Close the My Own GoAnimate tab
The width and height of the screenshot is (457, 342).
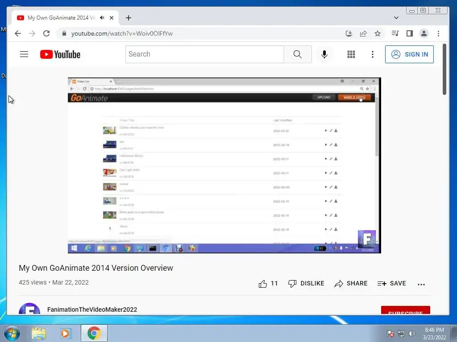[111, 18]
